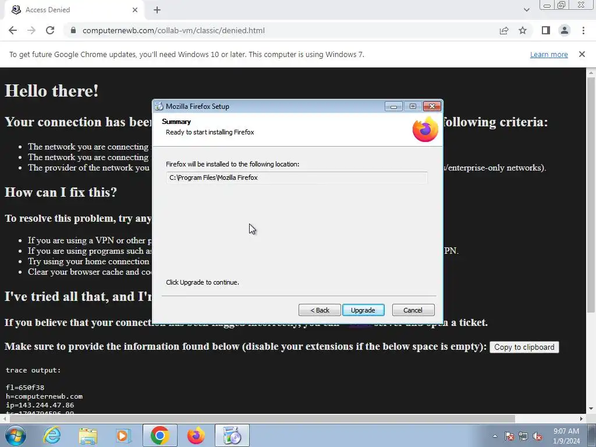This screenshot has height=447, width=596.
Task: Go back in Chrome browser
Action: 13,30
